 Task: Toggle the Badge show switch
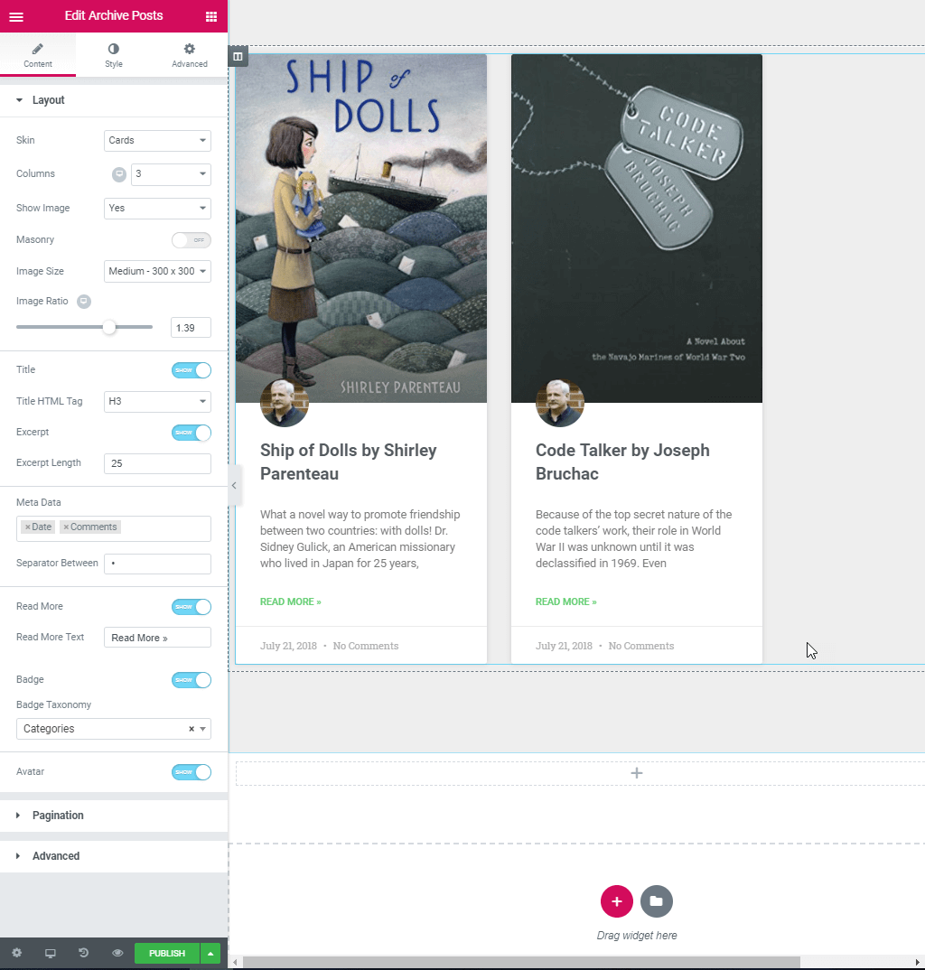point(192,680)
